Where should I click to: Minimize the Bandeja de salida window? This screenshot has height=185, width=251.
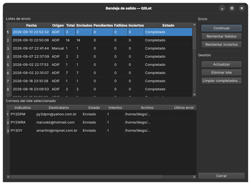[x=222, y=8]
